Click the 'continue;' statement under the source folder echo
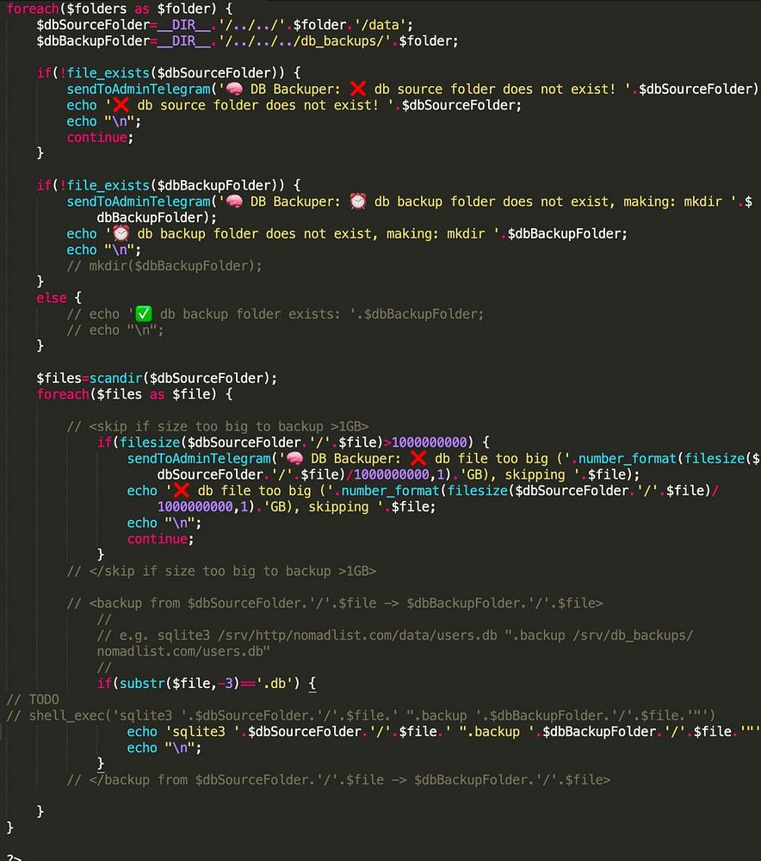 click(100, 137)
